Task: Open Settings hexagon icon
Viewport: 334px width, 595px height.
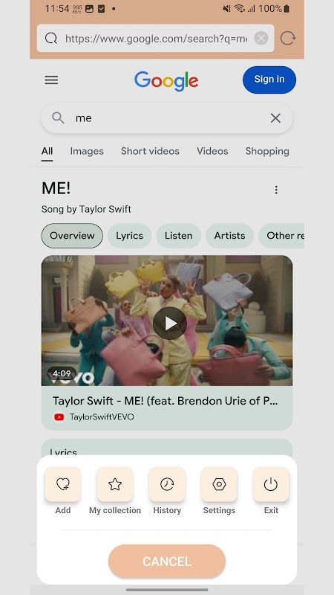Action: [219, 484]
